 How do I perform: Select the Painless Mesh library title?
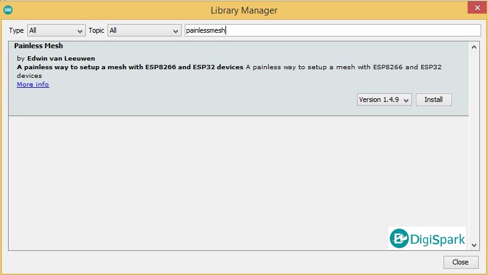point(38,46)
